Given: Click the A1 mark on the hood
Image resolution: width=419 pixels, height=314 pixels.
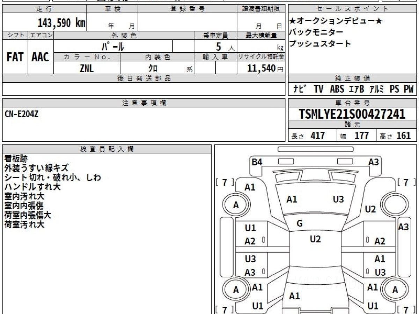Looking at the screenshot, I should 292,199.
